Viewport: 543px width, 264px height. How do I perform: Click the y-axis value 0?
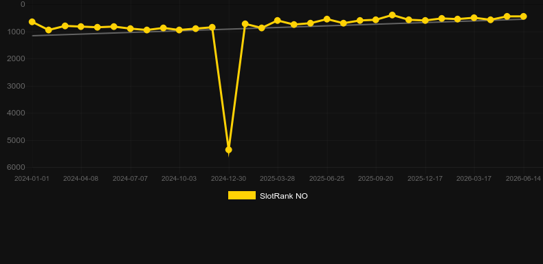point(23,5)
